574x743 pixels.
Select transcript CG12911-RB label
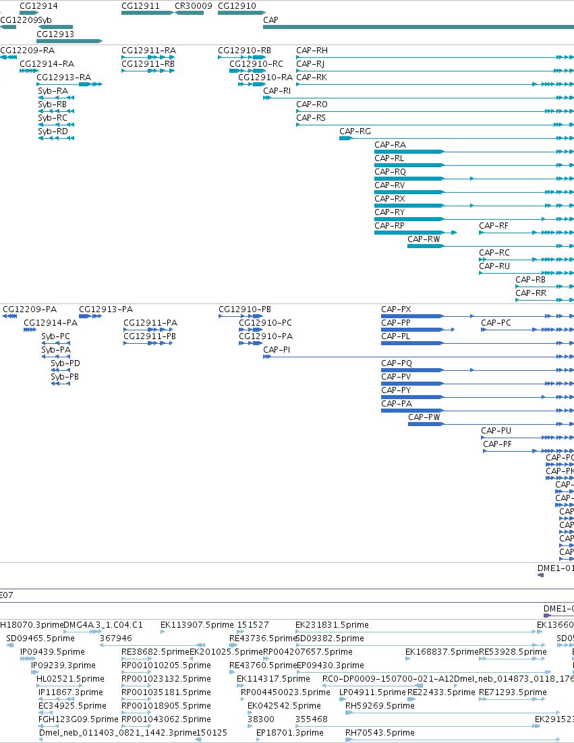point(148,63)
